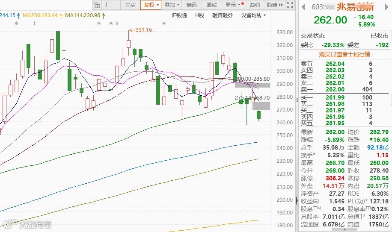Viewport: 392px width, 232px height.
Task: Click 卖三 price 262.02
Action: (x=335, y=76)
